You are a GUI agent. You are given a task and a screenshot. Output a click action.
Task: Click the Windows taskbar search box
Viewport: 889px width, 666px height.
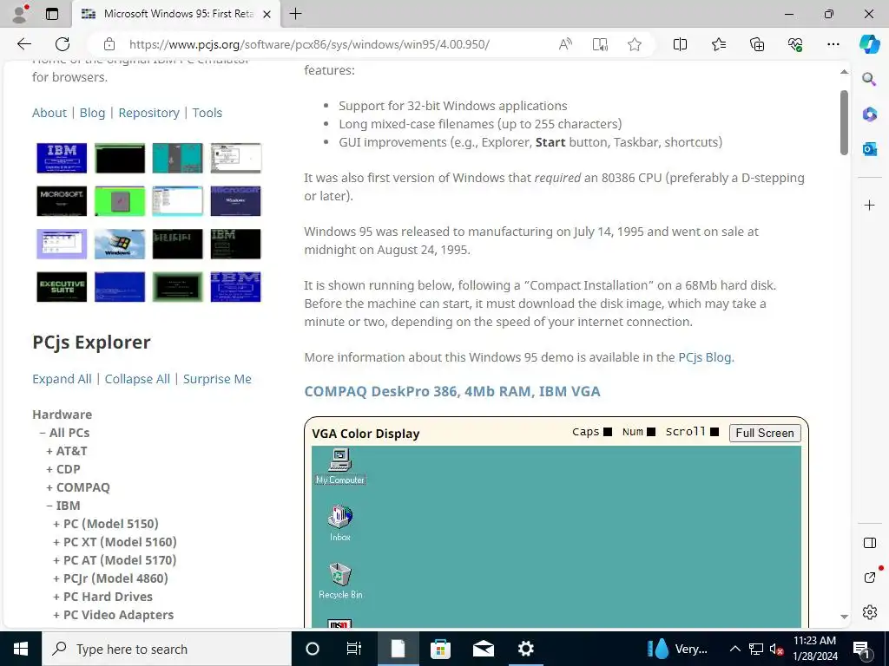167,649
